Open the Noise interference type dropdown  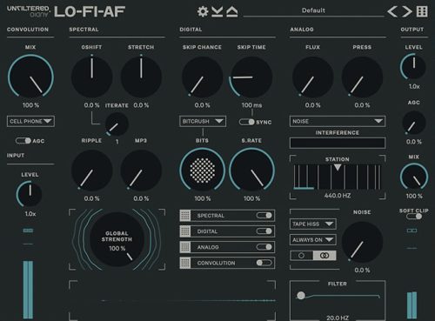tap(338, 121)
